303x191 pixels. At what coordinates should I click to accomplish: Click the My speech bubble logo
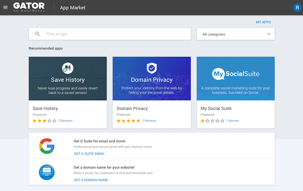point(219,74)
